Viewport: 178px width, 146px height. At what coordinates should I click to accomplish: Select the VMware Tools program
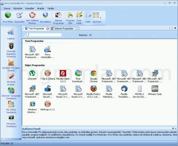[x=155, y=90]
